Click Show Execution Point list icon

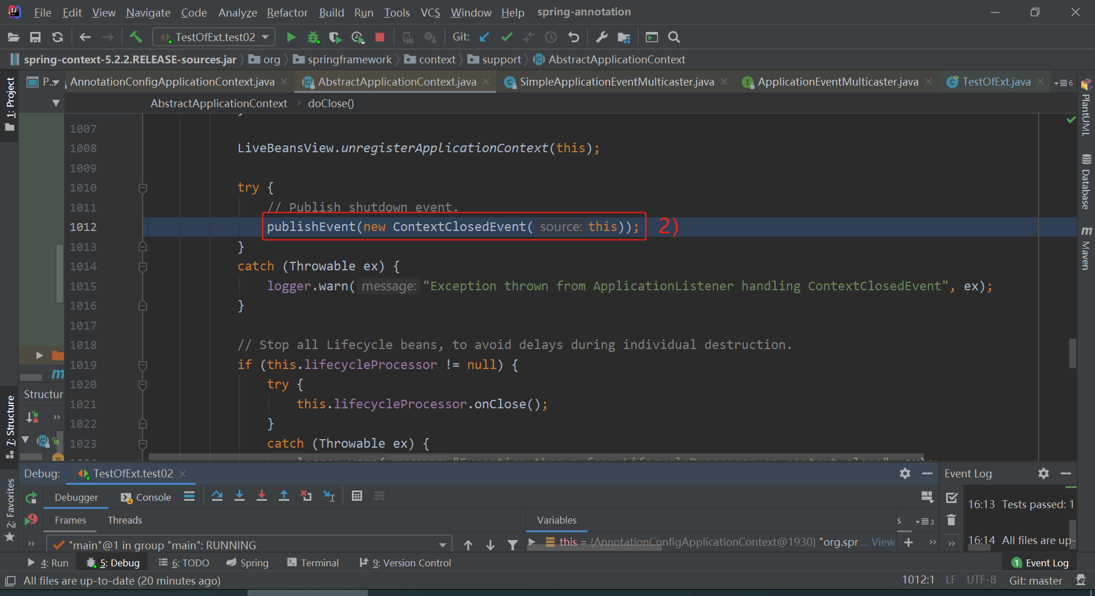[x=189, y=496]
